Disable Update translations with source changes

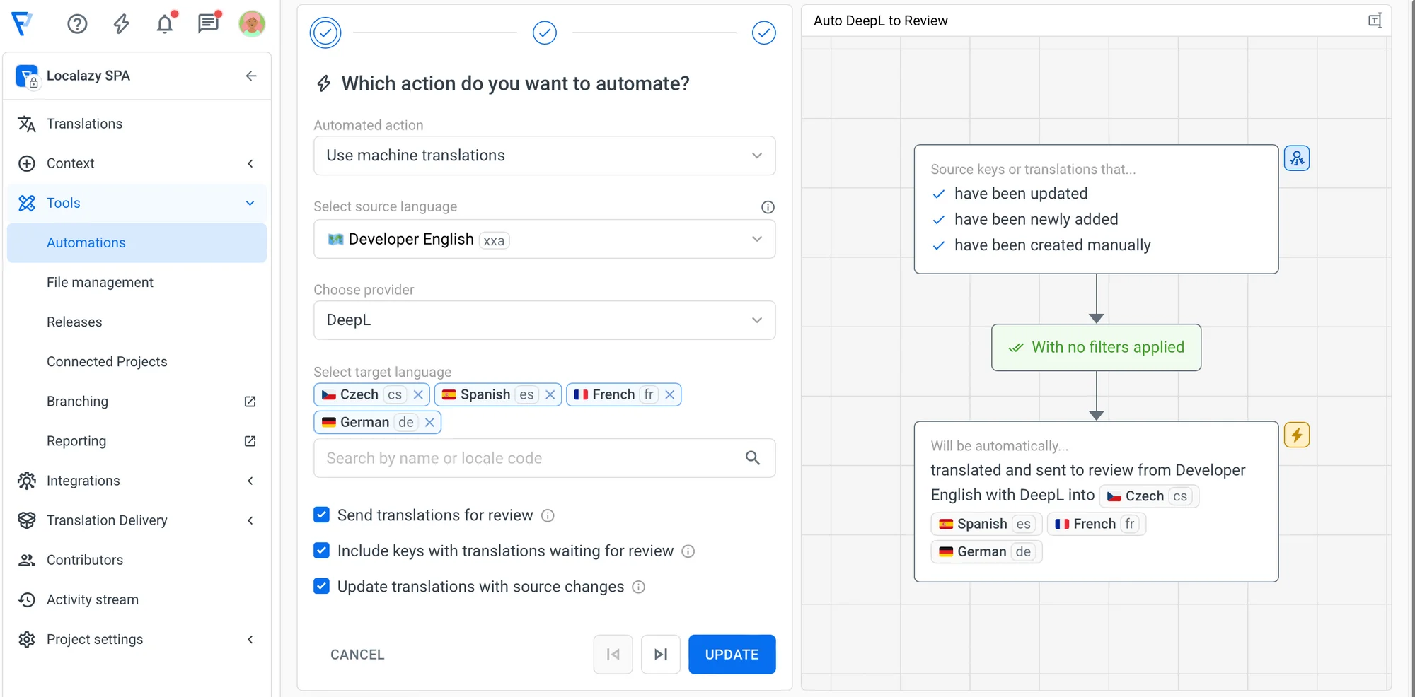coord(322,586)
